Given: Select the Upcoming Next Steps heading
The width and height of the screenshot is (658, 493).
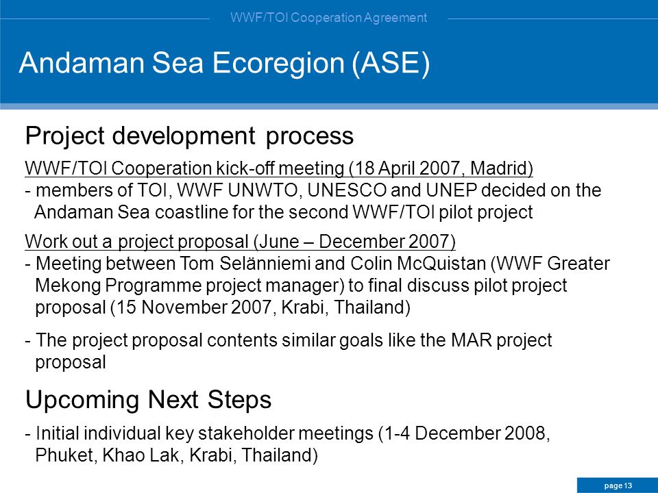Looking at the screenshot, I should point(149,399).
